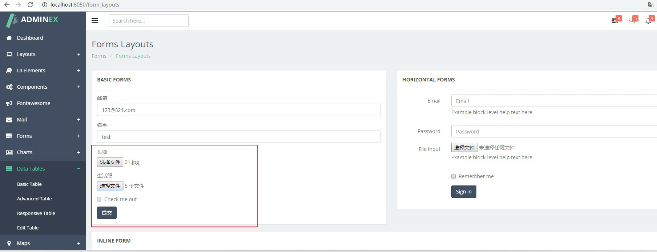Screen dimensions: 657x252
Task: Click the Layouts laptop icon
Action: click(9, 54)
